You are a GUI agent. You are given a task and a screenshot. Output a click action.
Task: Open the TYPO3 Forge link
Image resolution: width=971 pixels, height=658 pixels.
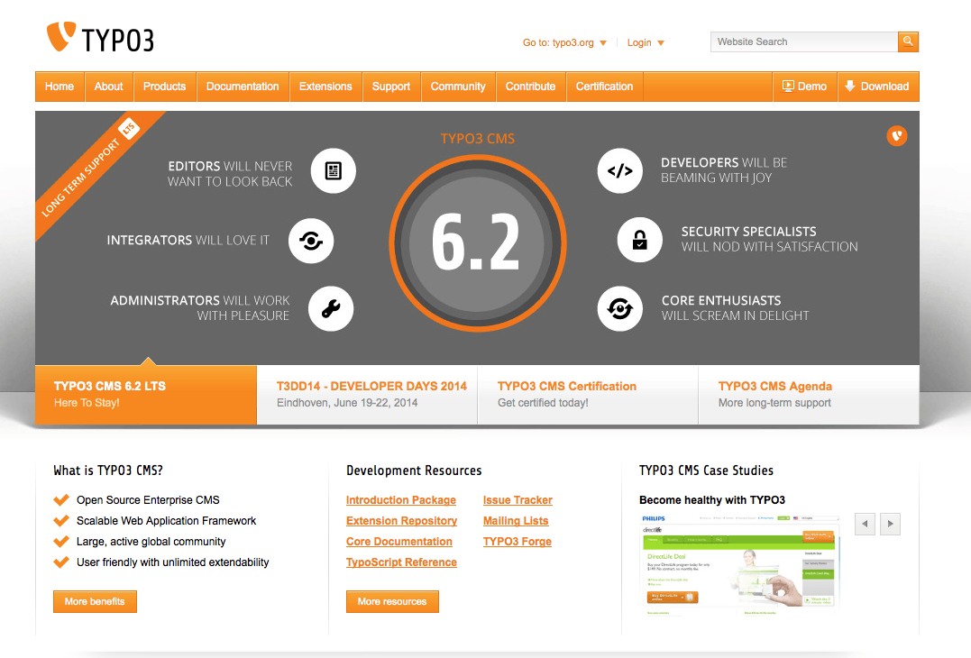pyautogui.click(x=518, y=542)
